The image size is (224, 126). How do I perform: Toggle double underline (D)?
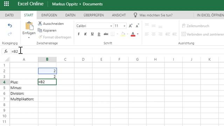pyautogui.click(x=99, y=34)
